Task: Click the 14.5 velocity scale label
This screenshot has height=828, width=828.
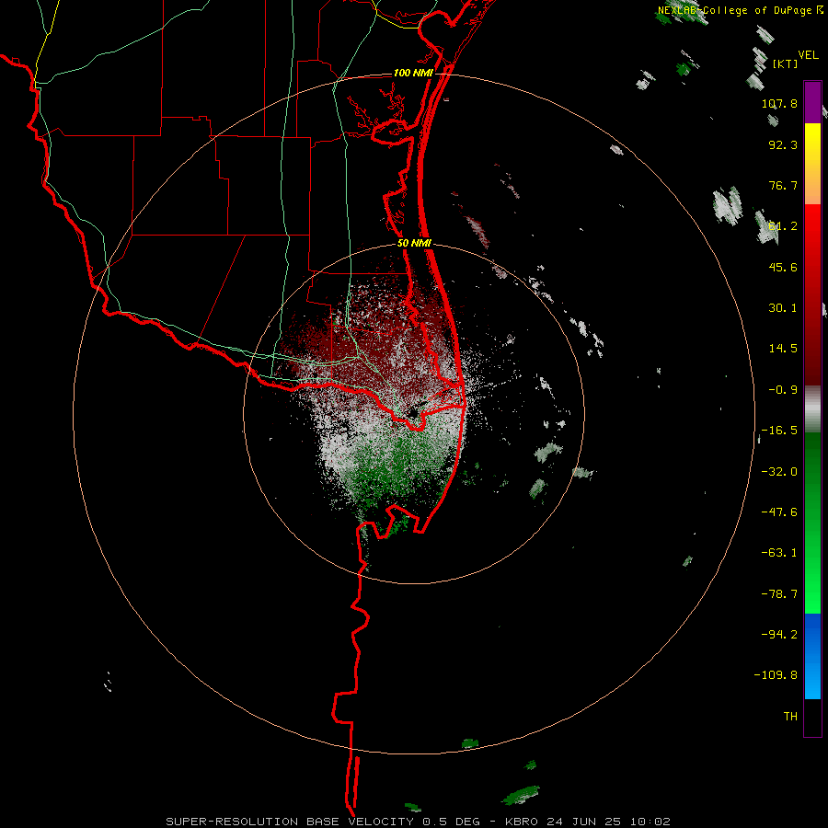Action: click(783, 349)
